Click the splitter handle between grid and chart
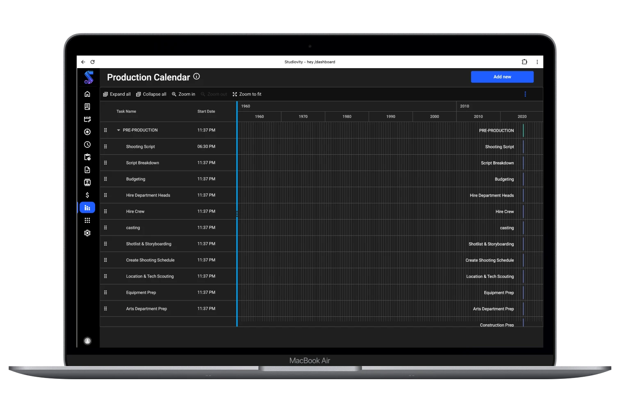The image size is (620, 403). [237, 214]
